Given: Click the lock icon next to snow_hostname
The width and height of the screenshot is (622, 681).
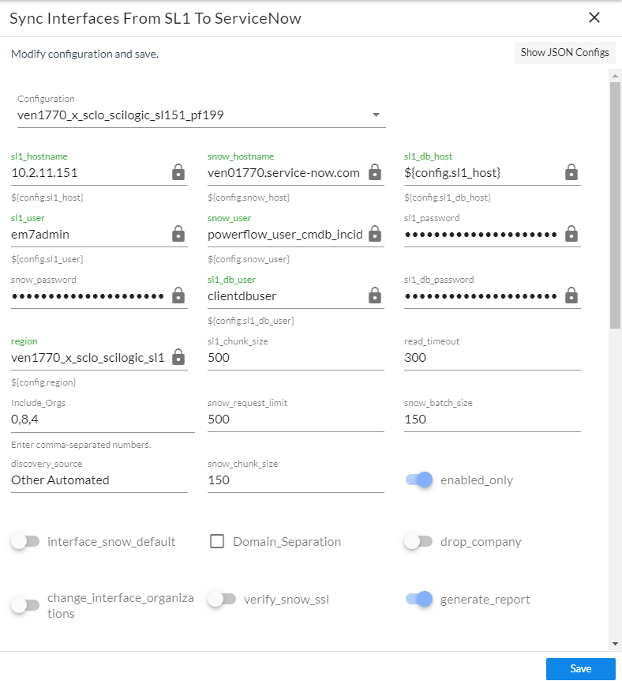Looking at the screenshot, I should pos(375,172).
